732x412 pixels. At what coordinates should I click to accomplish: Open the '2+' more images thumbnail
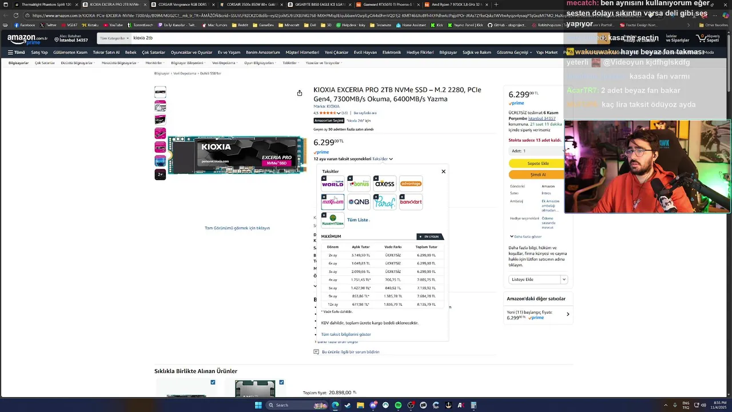click(160, 175)
